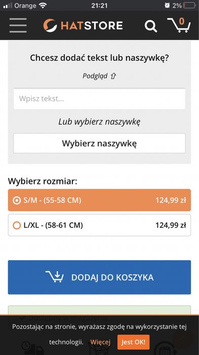Tap the Wi-Fi status icon
This screenshot has width=199, height=355.
[x=43, y=6]
